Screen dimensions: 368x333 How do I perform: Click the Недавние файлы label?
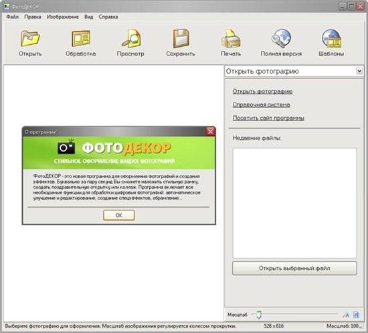tap(256, 138)
